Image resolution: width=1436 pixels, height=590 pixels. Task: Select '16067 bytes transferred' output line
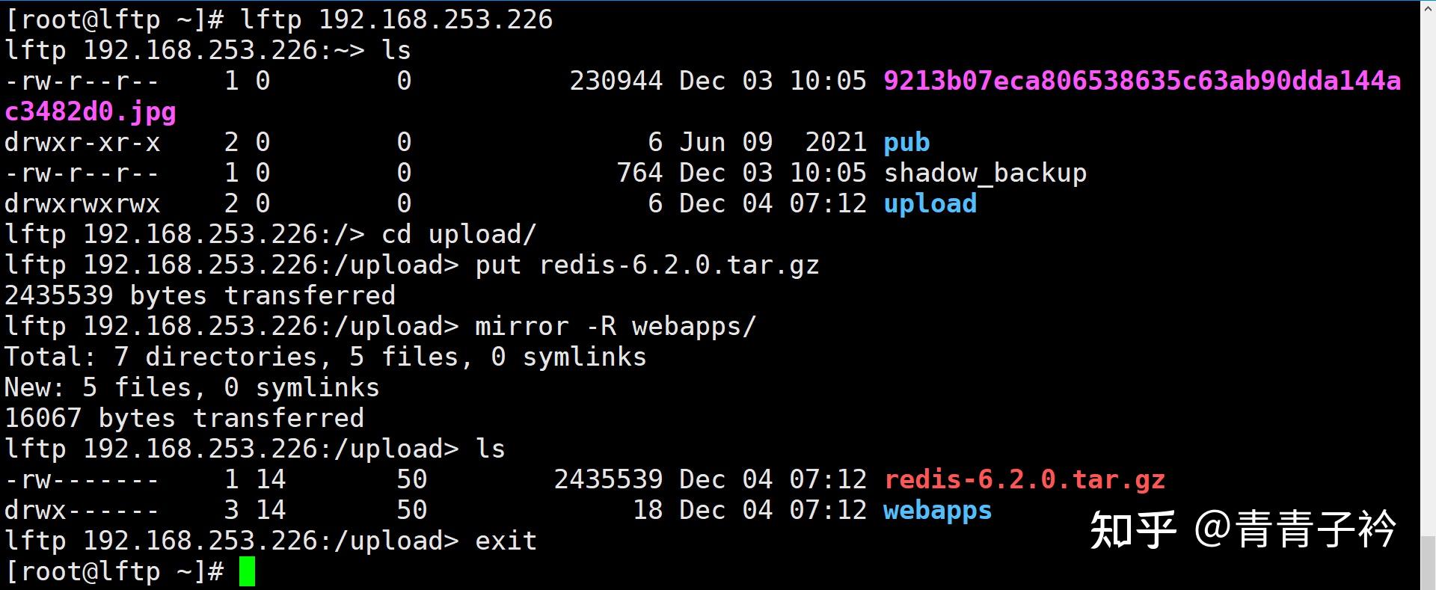184,419
